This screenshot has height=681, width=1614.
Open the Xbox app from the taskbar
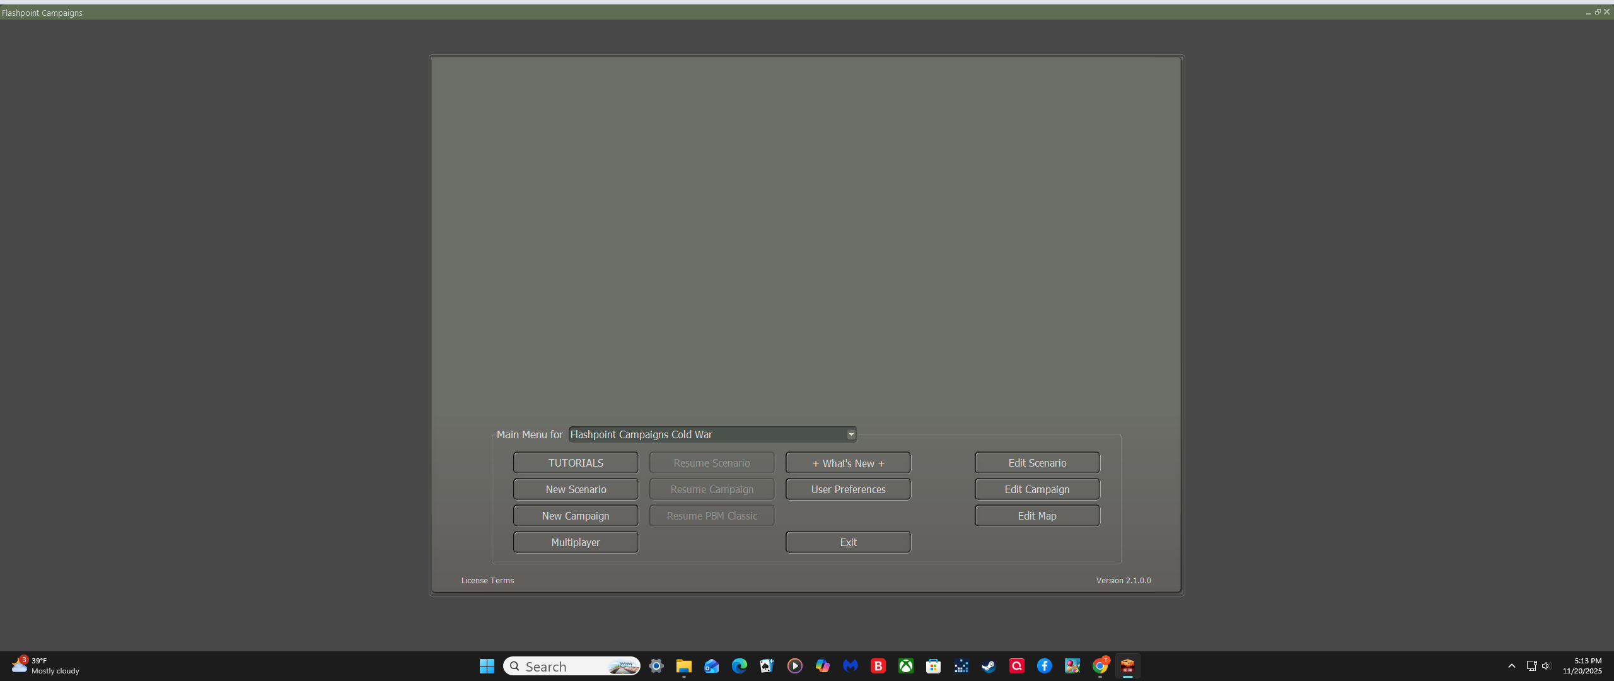click(x=905, y=666)
